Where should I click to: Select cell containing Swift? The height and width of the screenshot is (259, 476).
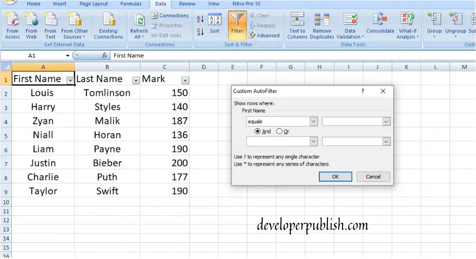(107, 191)
